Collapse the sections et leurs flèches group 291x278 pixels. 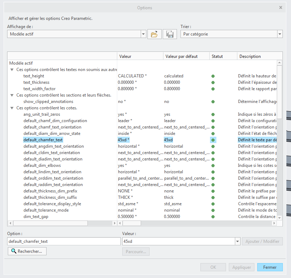pyautogui.click(x=12, y=95)
